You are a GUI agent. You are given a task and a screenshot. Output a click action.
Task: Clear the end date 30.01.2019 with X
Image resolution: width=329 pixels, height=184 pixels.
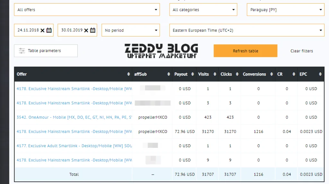coord(86,30)
